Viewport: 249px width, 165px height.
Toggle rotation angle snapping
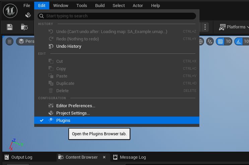238,41
